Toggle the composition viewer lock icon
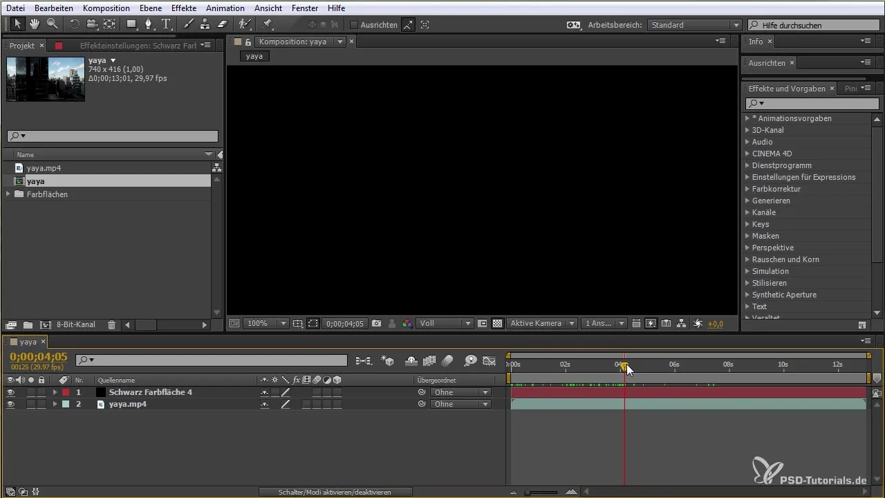The image size is (885, 498). (x=248, y=41)
